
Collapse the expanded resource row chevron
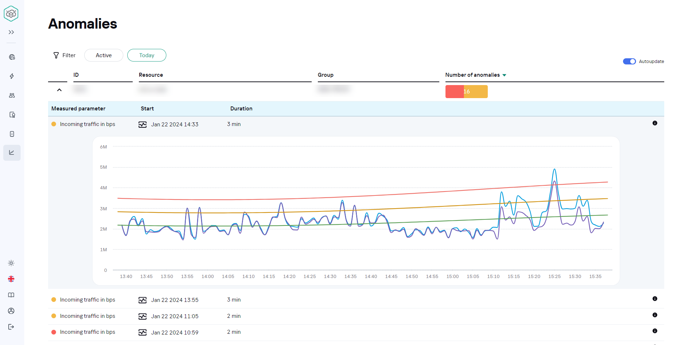(59, 90)
